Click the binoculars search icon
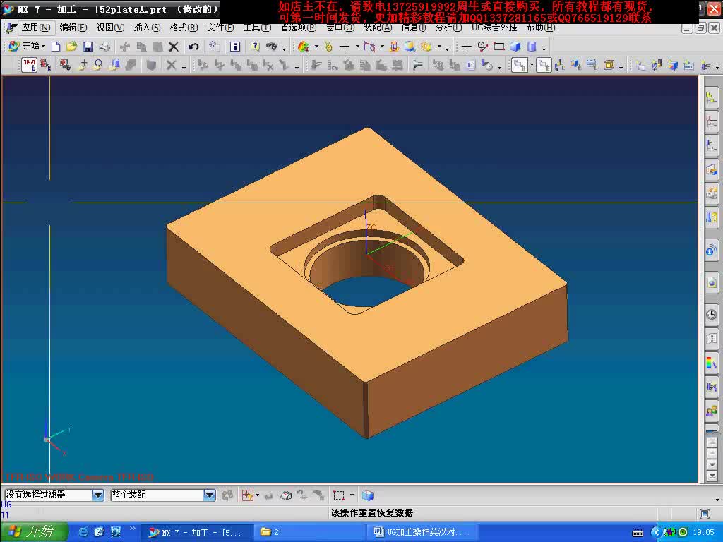Viewport: 723px width, 542px height. click(x=272, y=47)
